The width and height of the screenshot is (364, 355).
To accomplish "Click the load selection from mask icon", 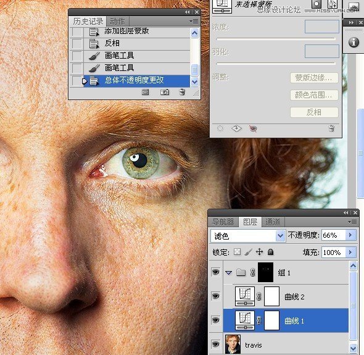I will pyautogui.click(x=220, y=128).
